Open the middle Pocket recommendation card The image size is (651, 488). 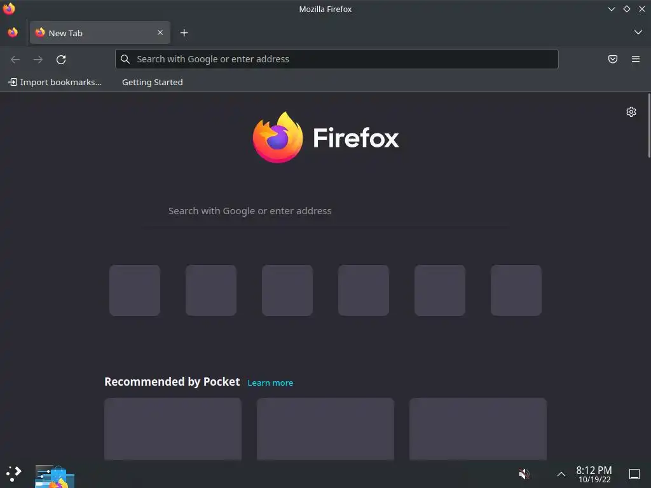[325, 429]
